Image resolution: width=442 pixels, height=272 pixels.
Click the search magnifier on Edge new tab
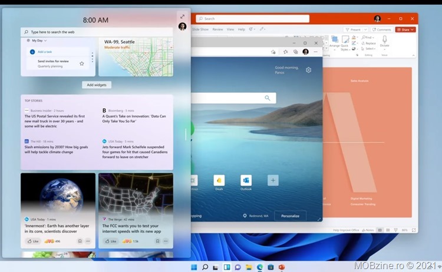coord(267,98)
